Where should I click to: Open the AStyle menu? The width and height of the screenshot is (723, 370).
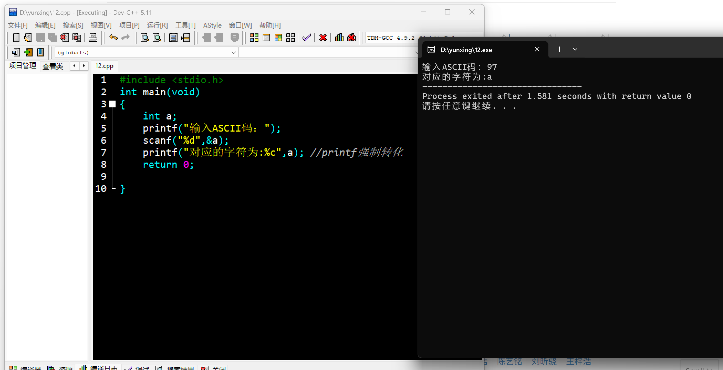(x=212, y=25)
